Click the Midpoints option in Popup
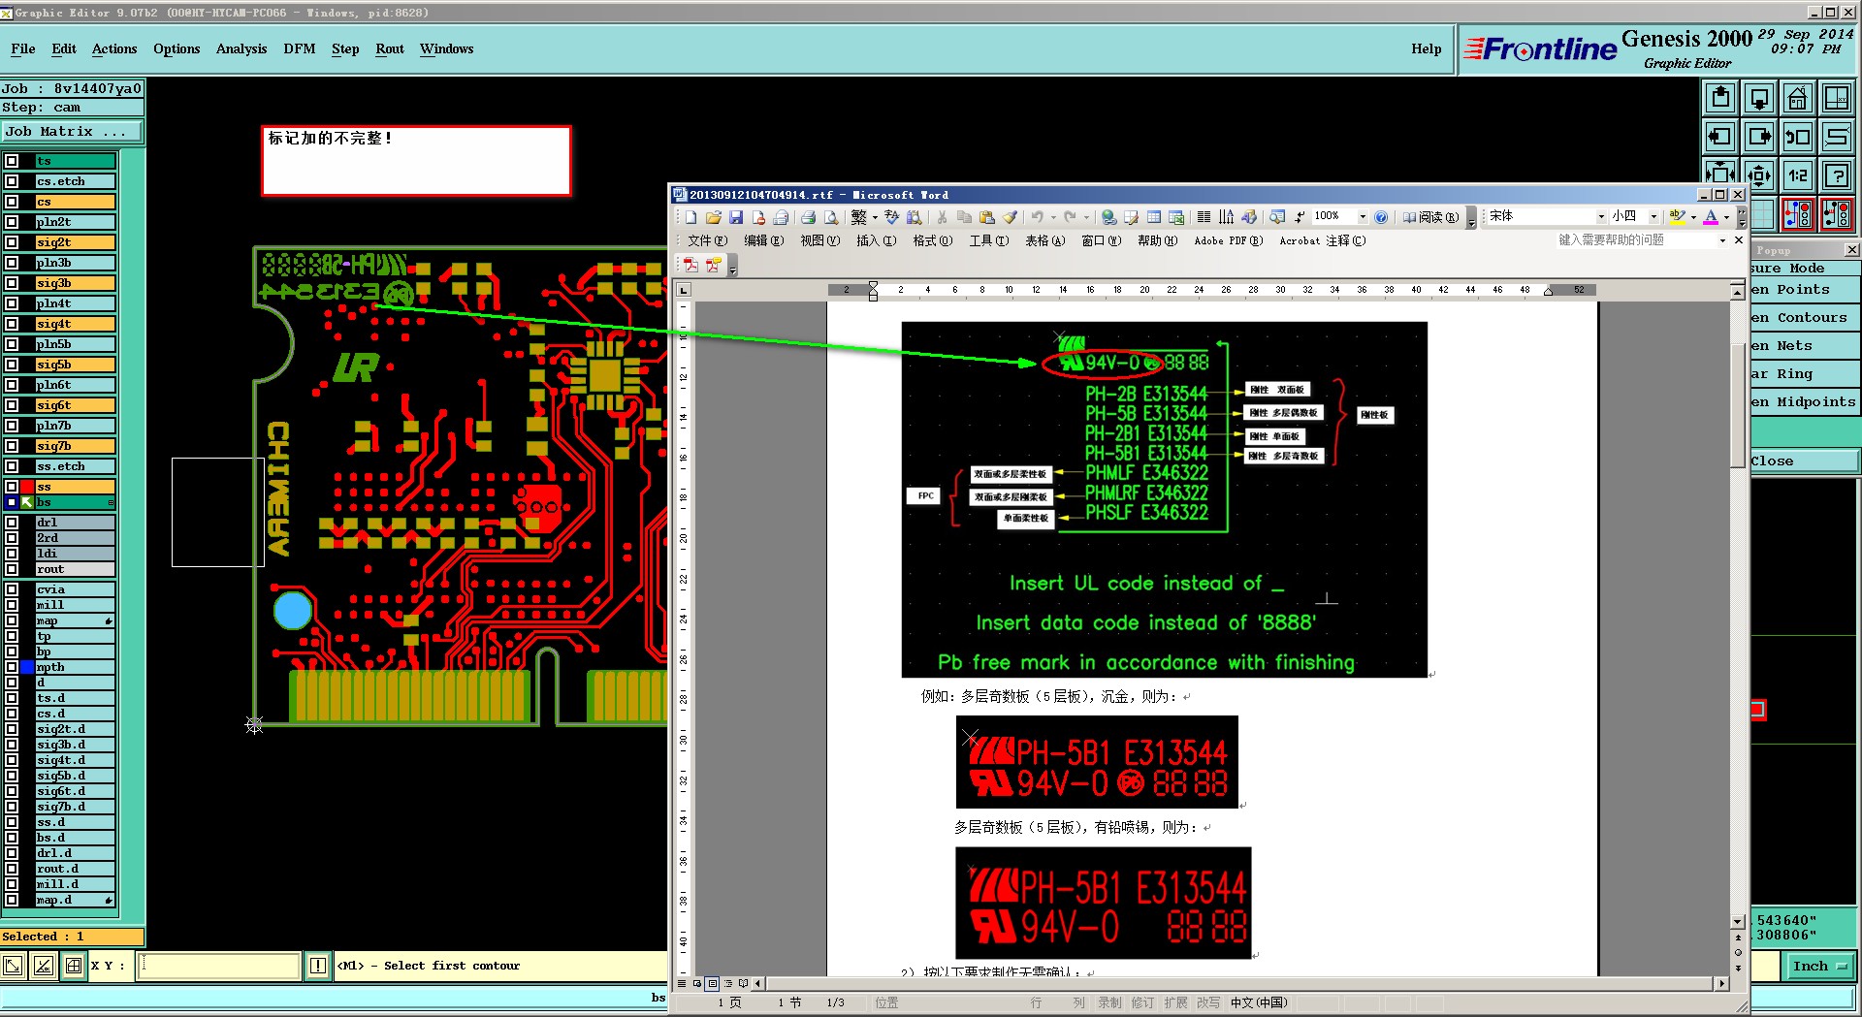Viewport: 1862px width, 1017px height. tap(1804, 402)
